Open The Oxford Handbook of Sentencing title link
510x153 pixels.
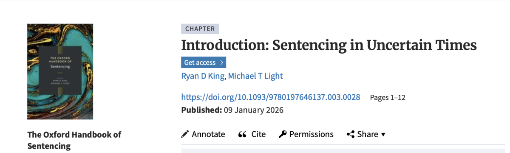[x=74, y=140]
